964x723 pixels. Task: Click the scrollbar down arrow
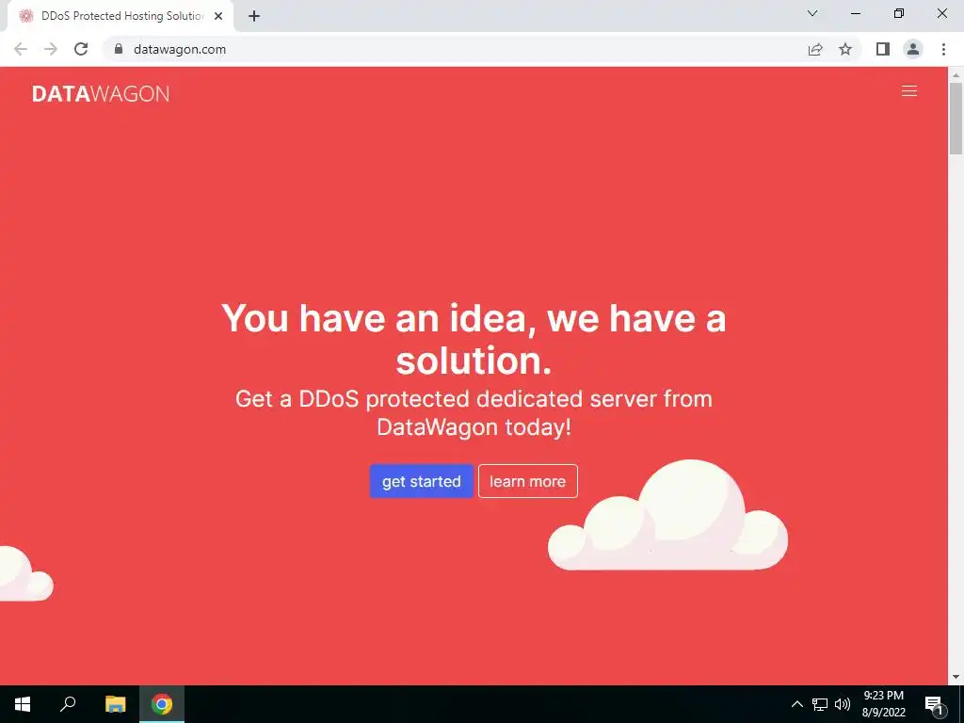pyautogui.click(x=956, y=678)
